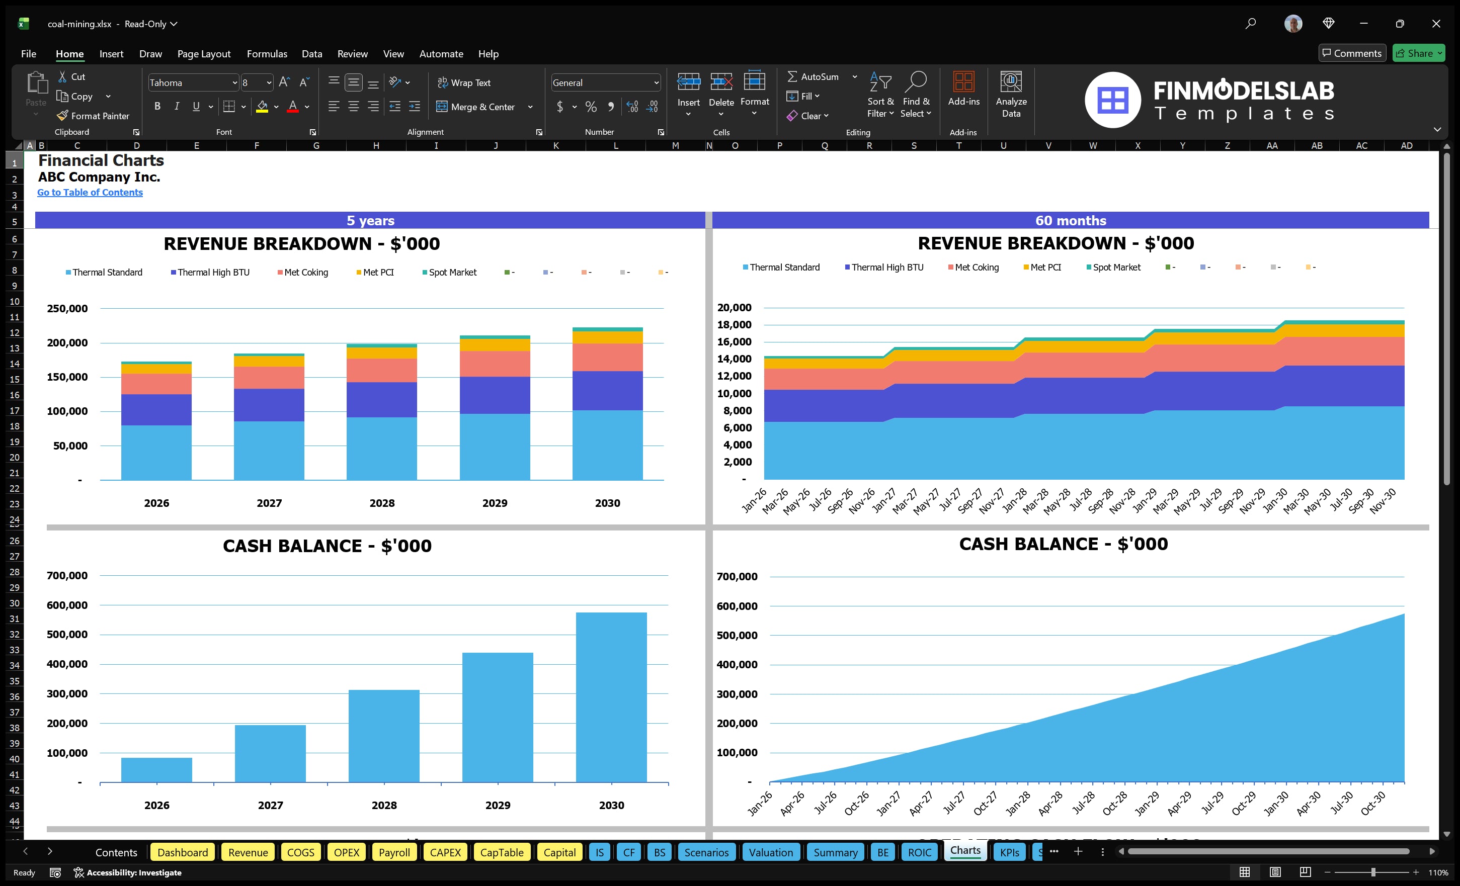Click the Accessibility: Investigate status bar item
This screenshot has height=886, width=1460.
(128, 872)
